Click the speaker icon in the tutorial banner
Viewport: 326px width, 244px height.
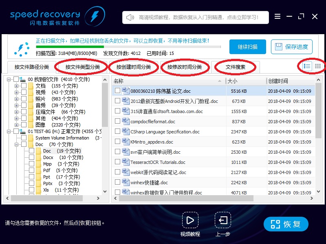[x=130, y=17]
